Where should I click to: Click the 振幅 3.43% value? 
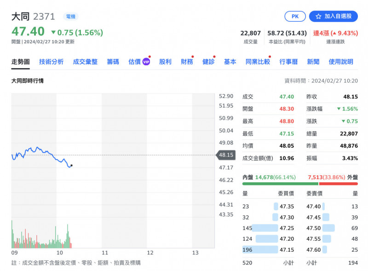(350, 158)
